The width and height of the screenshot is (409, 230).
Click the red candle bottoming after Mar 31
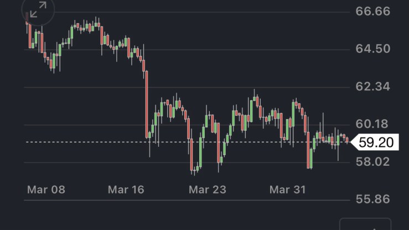(x=308, y=150)
